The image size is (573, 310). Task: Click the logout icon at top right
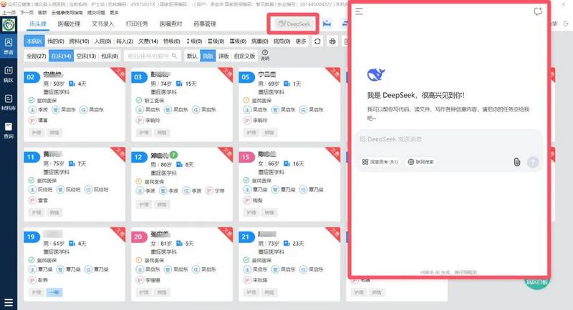click(x=566, y=24)
